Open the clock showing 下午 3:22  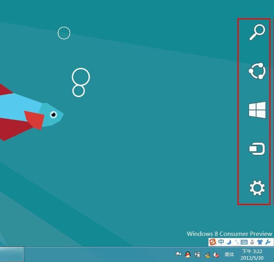(252, 255)
